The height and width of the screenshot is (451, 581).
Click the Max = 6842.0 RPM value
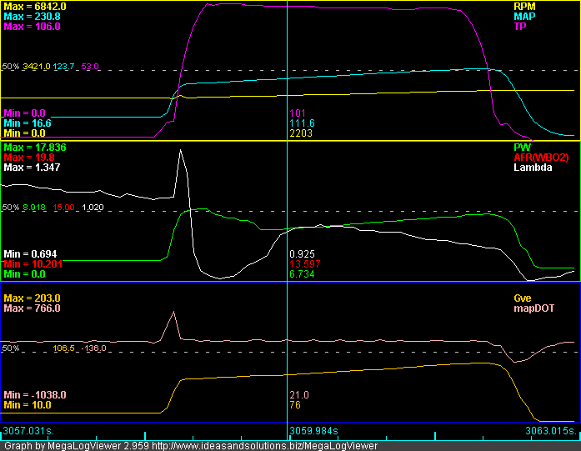click(35, 7)
